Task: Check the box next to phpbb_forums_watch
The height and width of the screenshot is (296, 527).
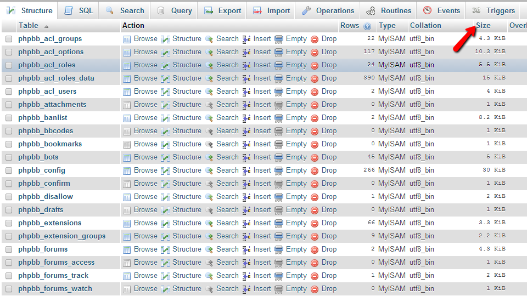Action: coord(9,289)
